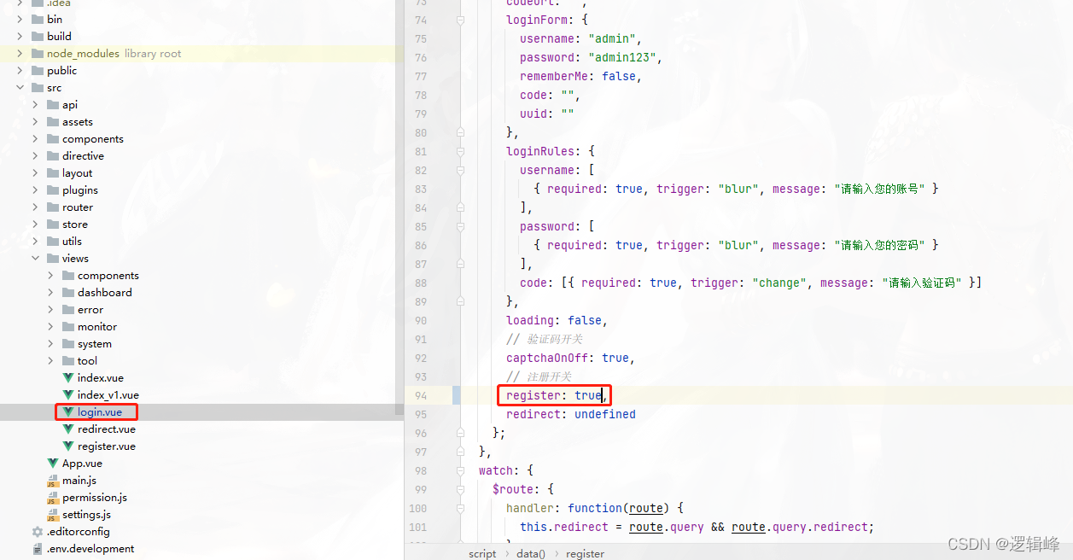The height and width of the screenshot is (560, 1073).
Task: Click file icon of .env.development
Action: 38,548
